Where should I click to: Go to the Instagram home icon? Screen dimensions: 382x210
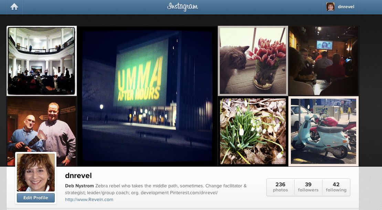click(x=14, y=7)
